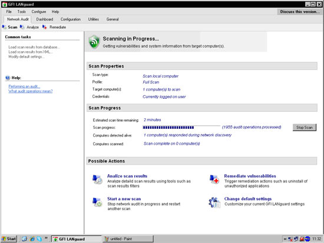Click Change default settings link
Image resolution: width=324 pixels, height=243 pixels.
pyautogui.click(x=248, y=199)
